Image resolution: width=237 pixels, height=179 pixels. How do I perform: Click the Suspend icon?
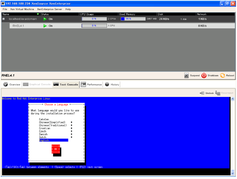(186, 75)
